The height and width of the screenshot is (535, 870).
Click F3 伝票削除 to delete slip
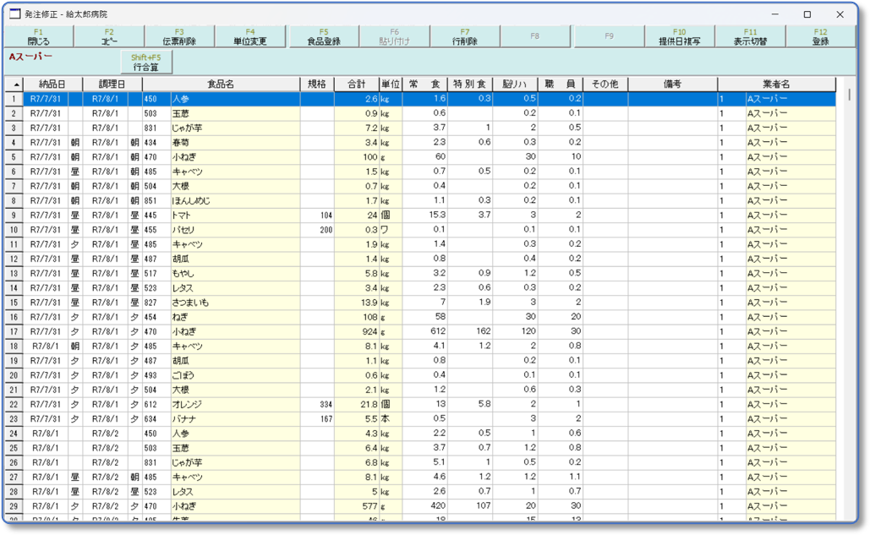[x=179, y=36]
